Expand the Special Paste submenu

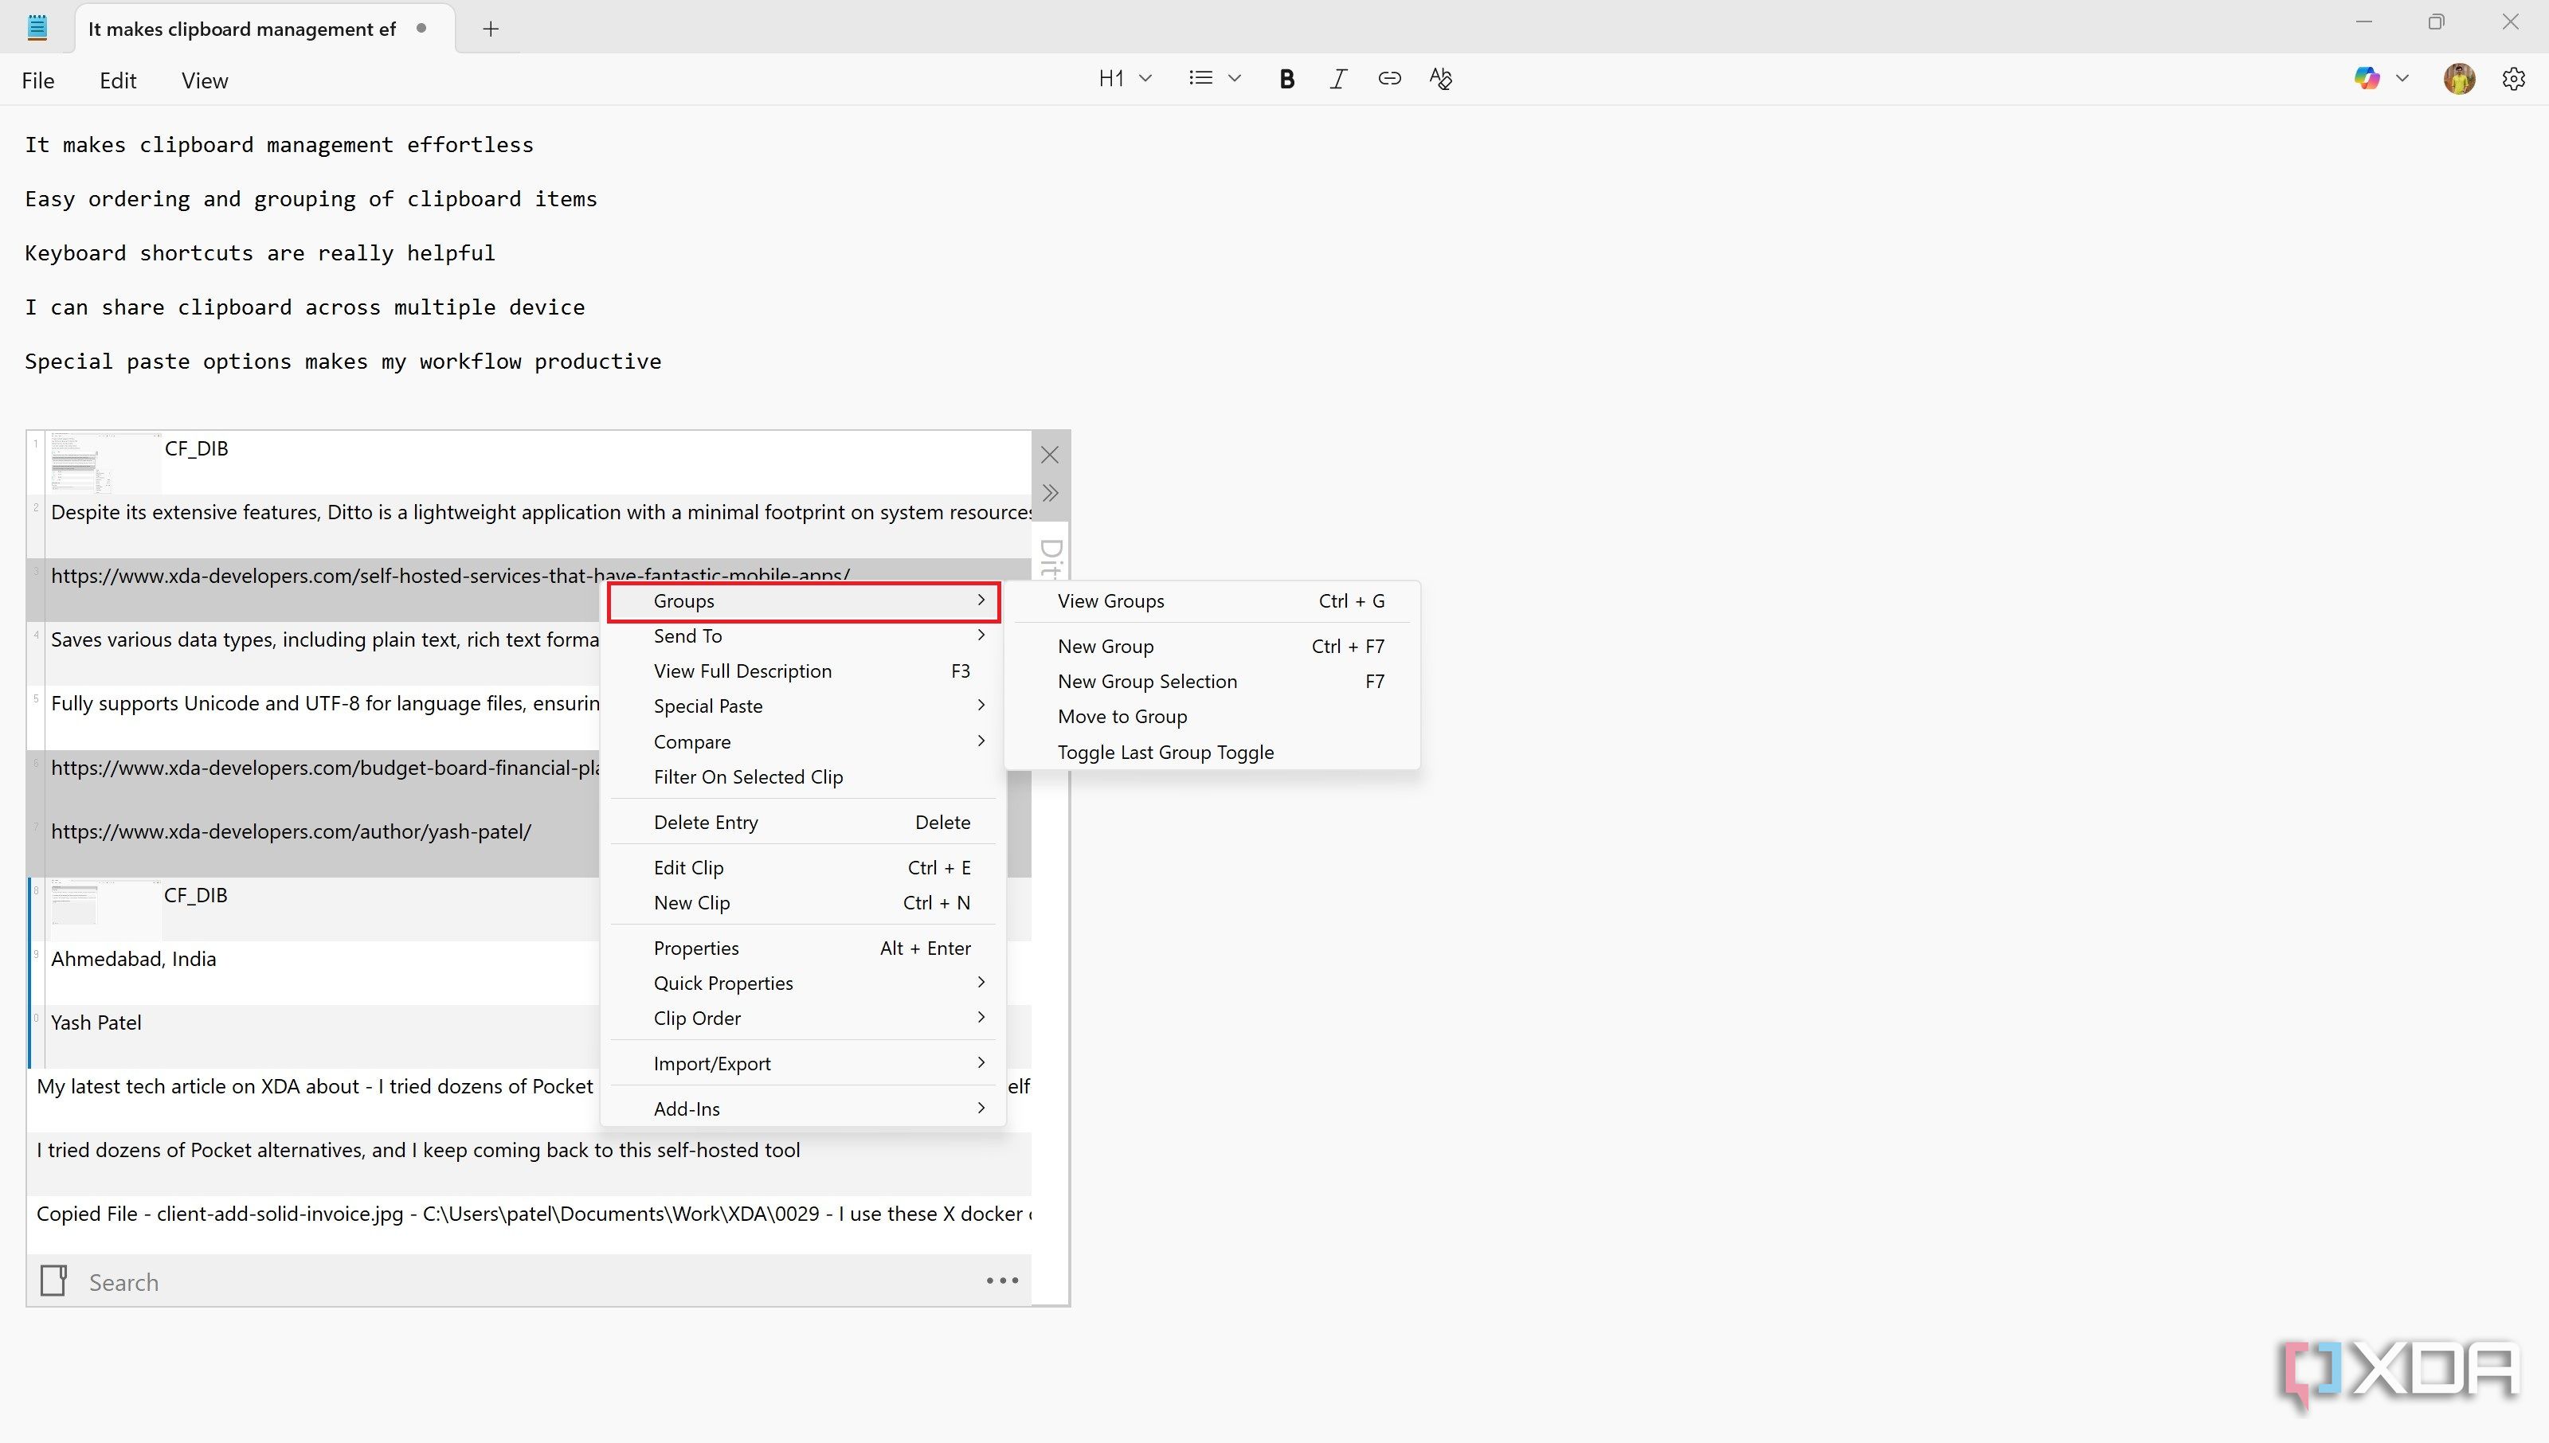point(803,706)
